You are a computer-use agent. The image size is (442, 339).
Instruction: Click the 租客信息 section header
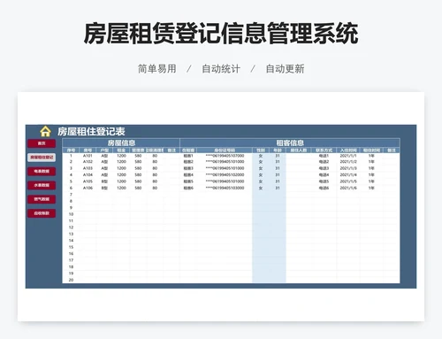pyautogui.click(x=290, y=143)
